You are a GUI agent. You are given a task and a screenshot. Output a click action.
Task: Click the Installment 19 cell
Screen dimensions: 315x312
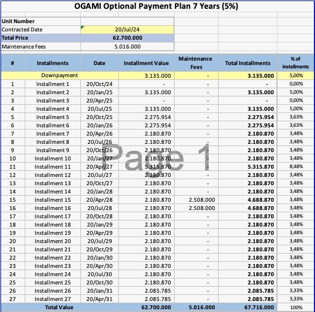pos(53,233)
